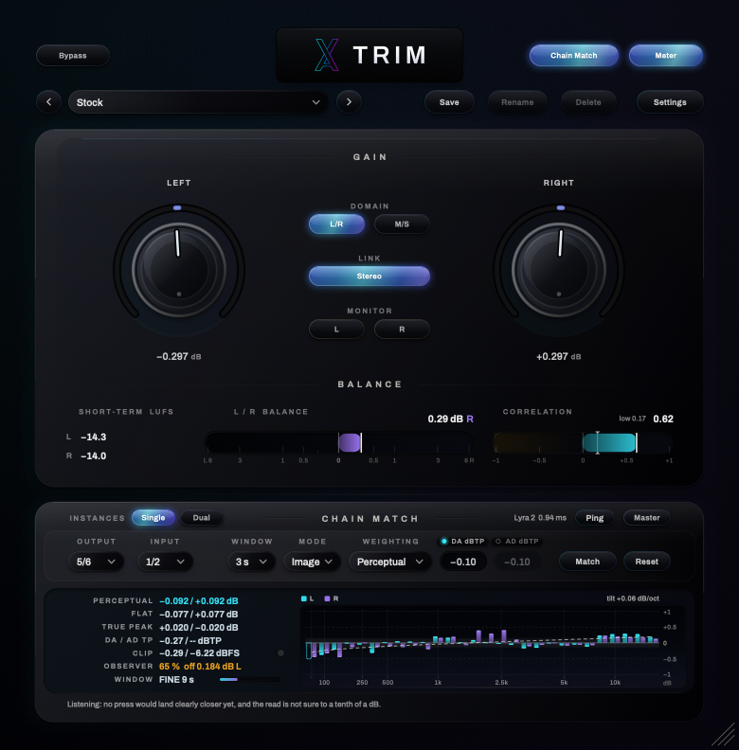Click the tilt +0.06 dB/oct label
739x750 pixels.
coord(633,598)
